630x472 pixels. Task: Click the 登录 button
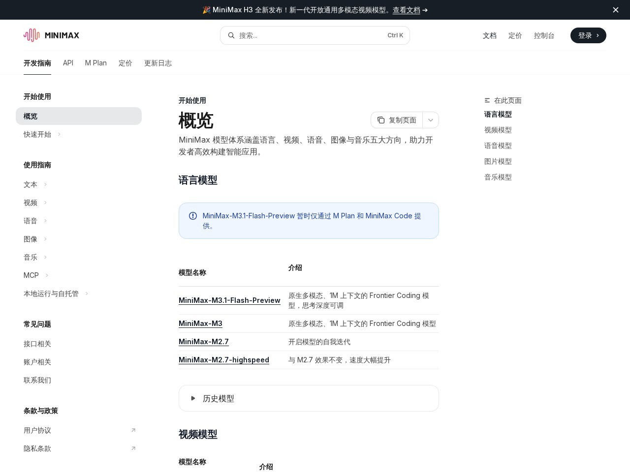click(x=588, y=35)
